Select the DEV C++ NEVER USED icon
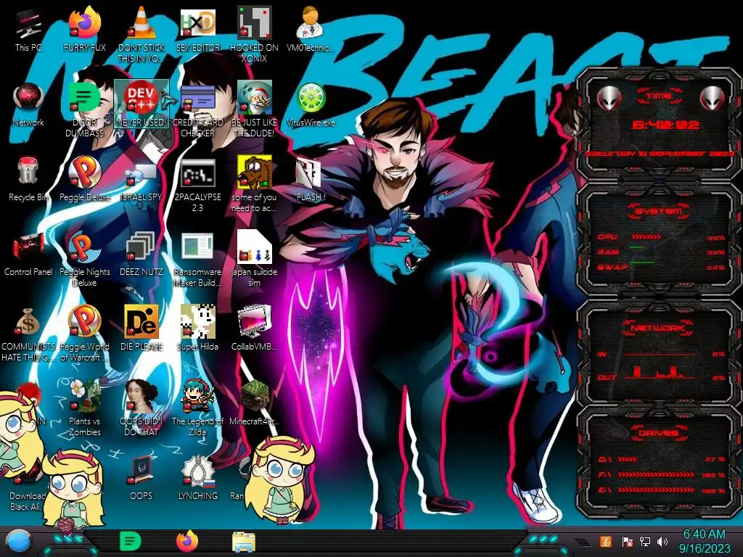This screenshot has width=743, height=557. tap(141, 104)
